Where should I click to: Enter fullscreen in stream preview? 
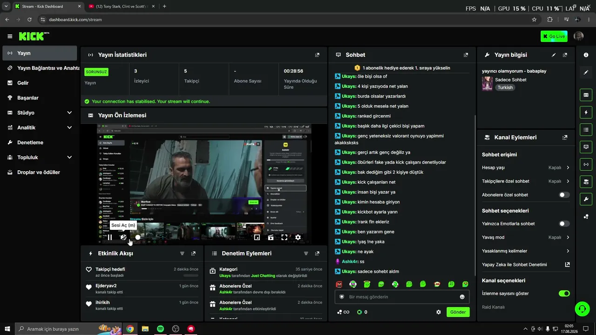point(284,237)
